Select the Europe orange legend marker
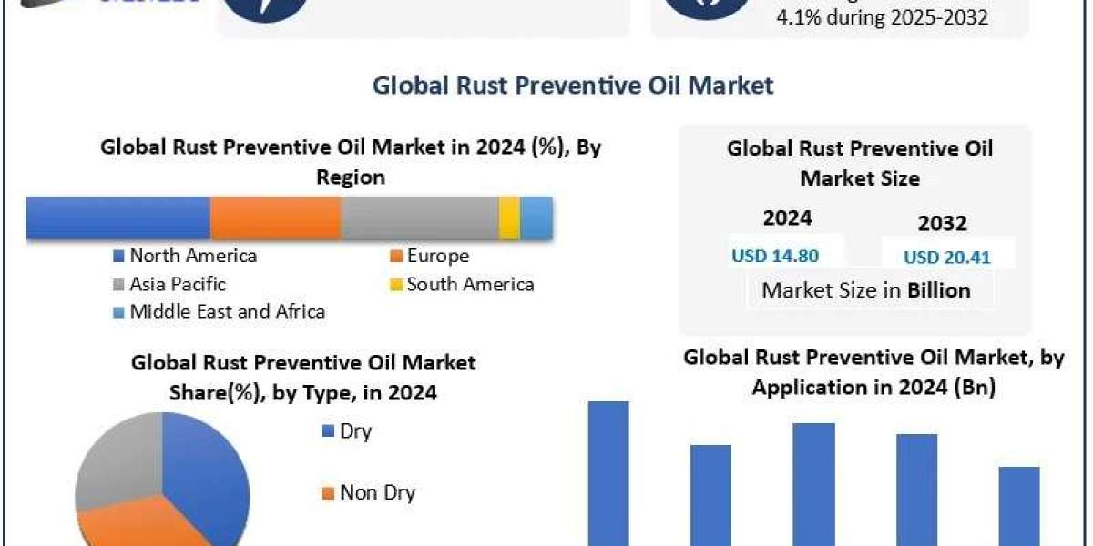This screenshot has width=1093, height=546. 396,257
